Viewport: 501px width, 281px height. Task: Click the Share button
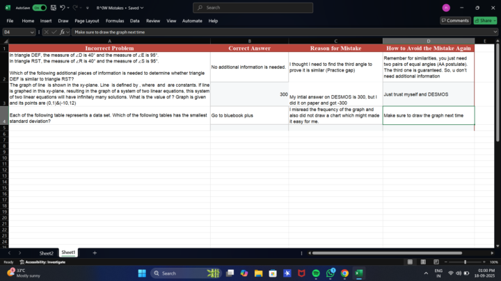click(485, 21)
